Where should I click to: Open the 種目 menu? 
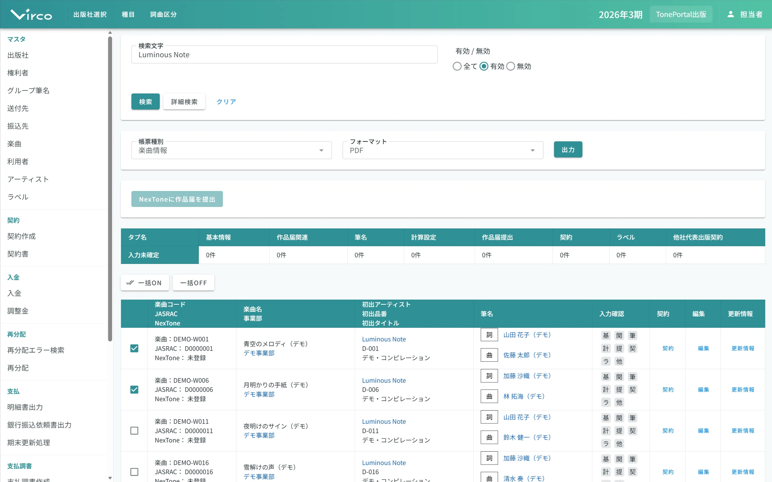[128, 14]
